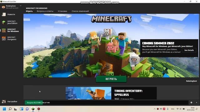Click the RelatingSoni name below banner
The height and width of the screenshot is (112, 200).
pyautogui.click(x=191, y=81)
